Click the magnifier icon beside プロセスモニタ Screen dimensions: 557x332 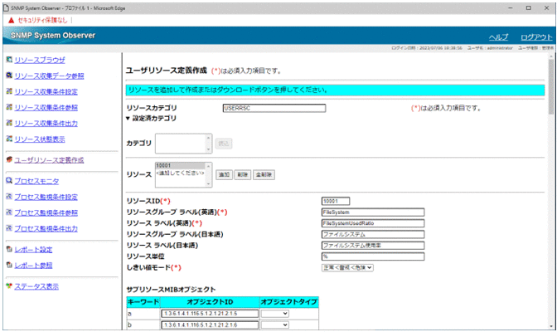9,180
